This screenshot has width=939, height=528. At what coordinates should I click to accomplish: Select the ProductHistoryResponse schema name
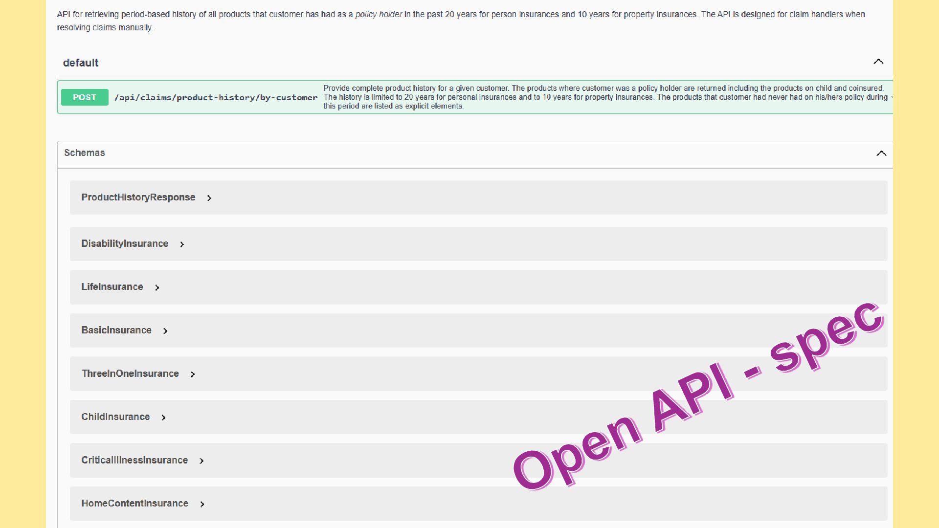(x=138, y=197)
